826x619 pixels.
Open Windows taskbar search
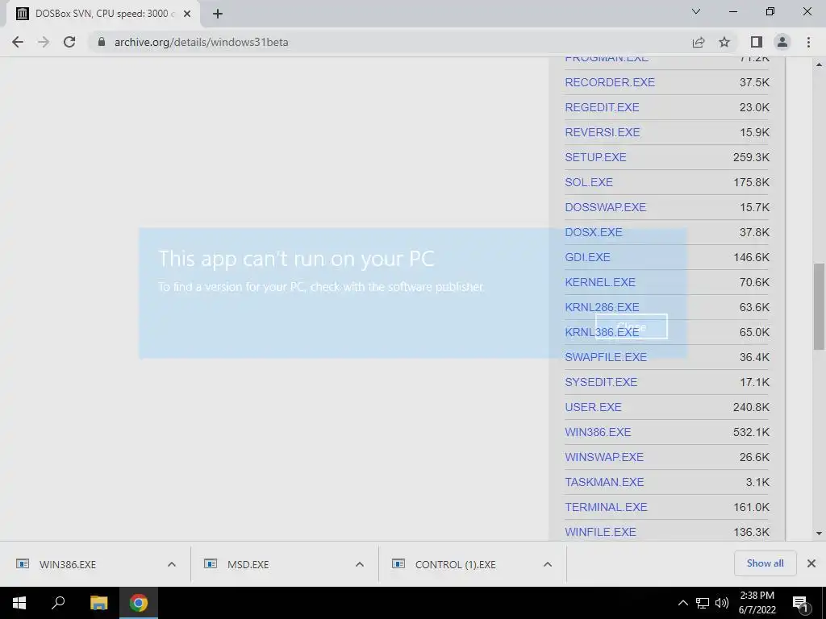[58, 603]
